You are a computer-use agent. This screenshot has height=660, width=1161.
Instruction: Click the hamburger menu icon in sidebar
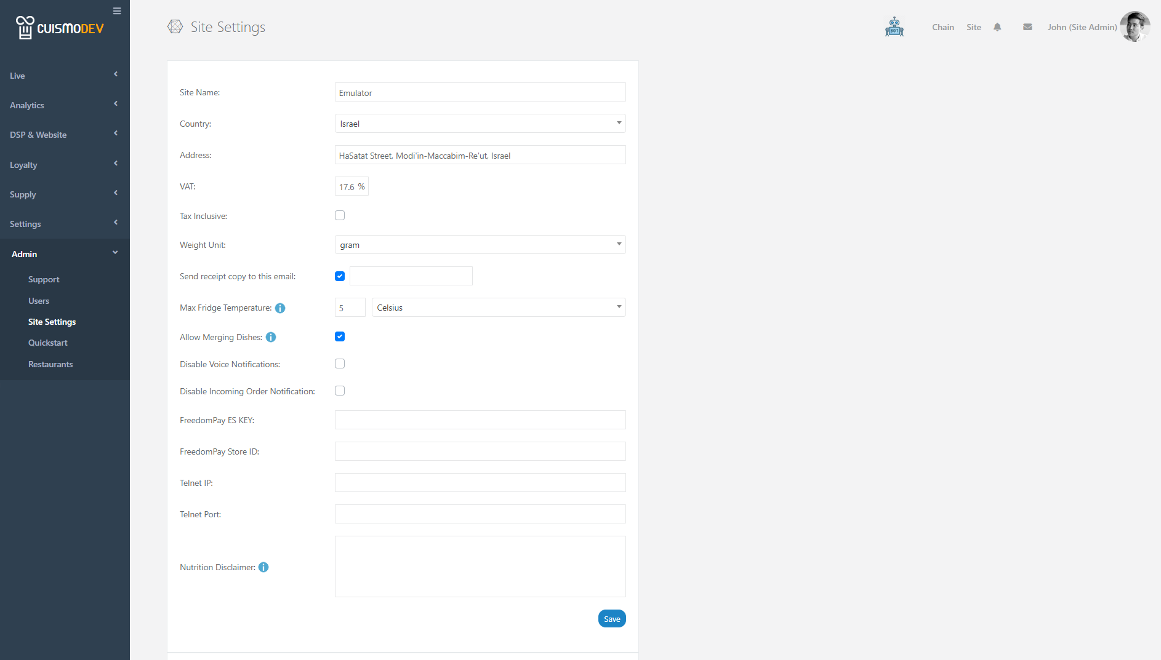tap(117, 11)
